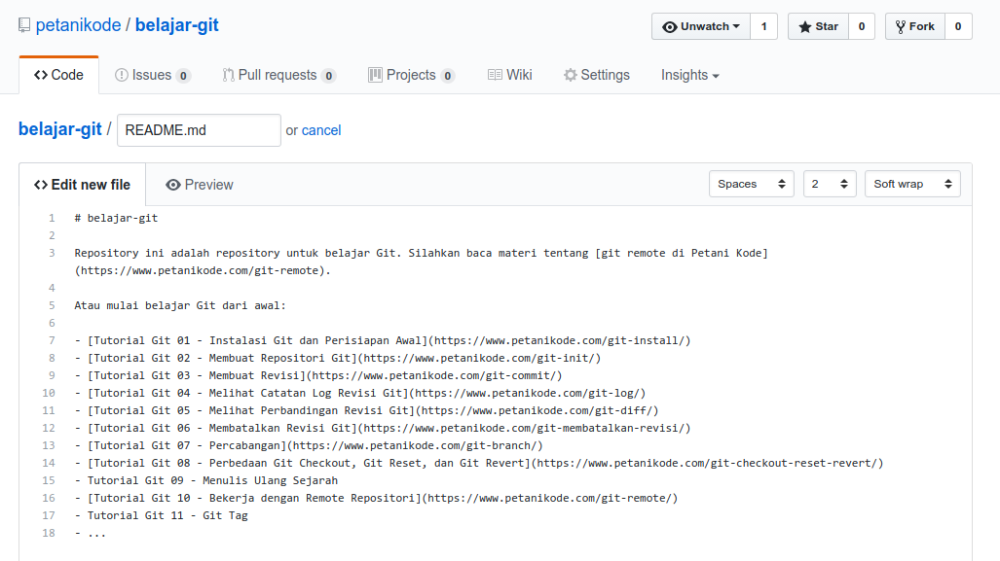This screenshot has height=561, width=1000.
Task: Open the Spaces indentation dropdown
Action: (x=751, y=183)
